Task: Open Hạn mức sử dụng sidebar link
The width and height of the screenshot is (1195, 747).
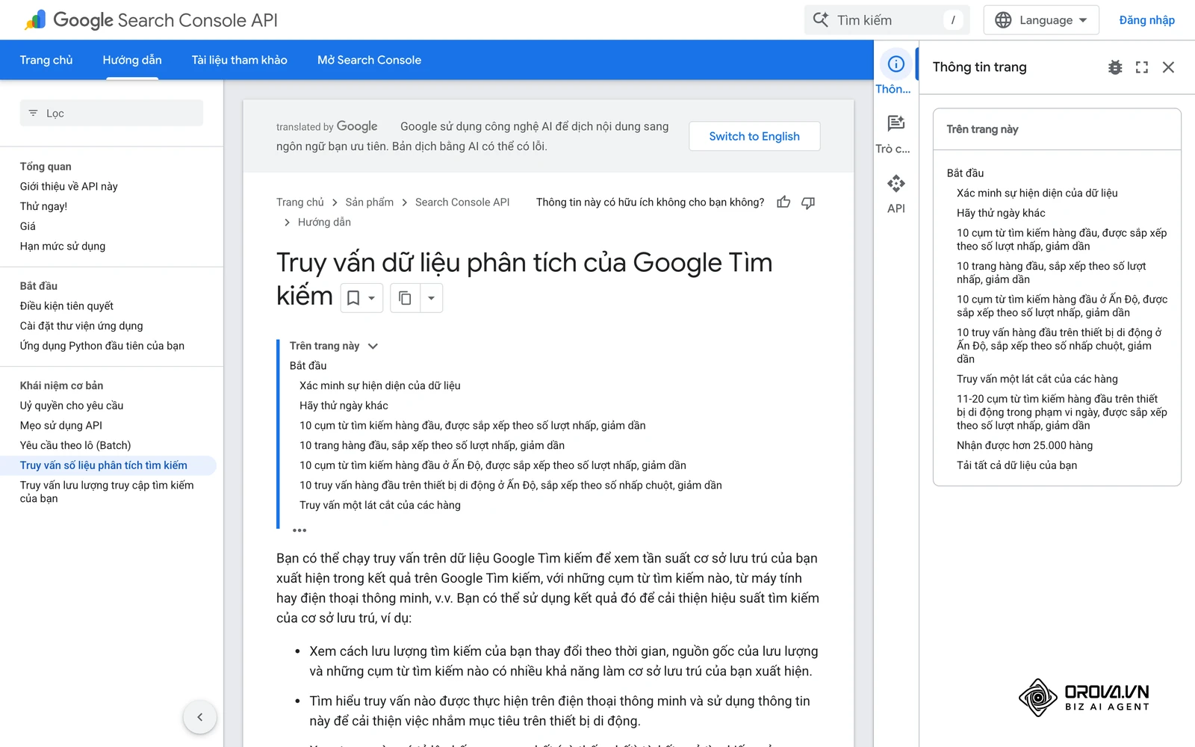Action: click(63, 246)
